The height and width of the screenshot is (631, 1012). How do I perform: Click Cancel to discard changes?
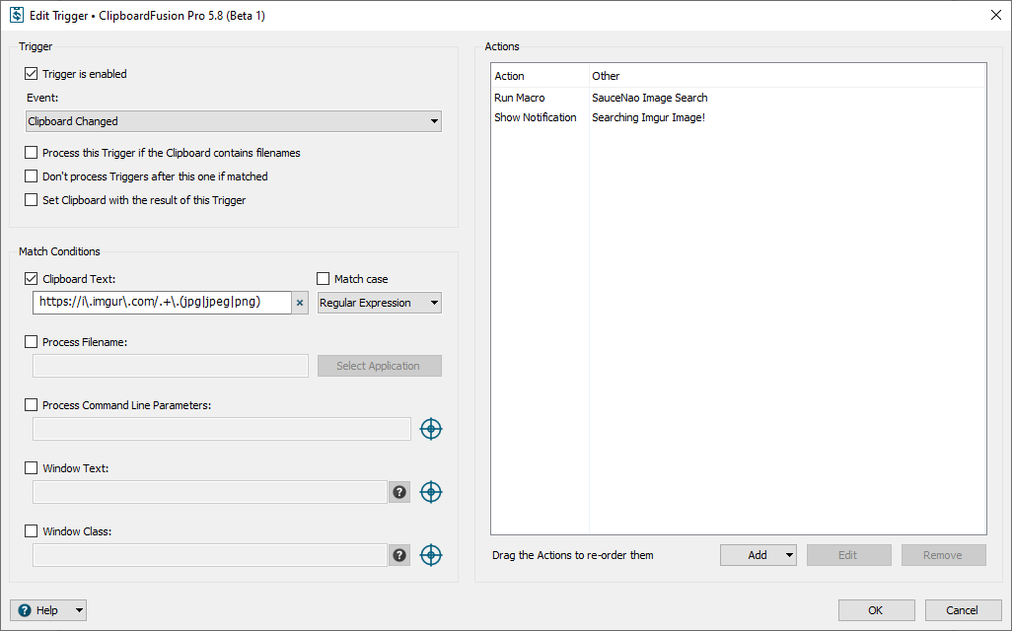(x=964, y=610)
